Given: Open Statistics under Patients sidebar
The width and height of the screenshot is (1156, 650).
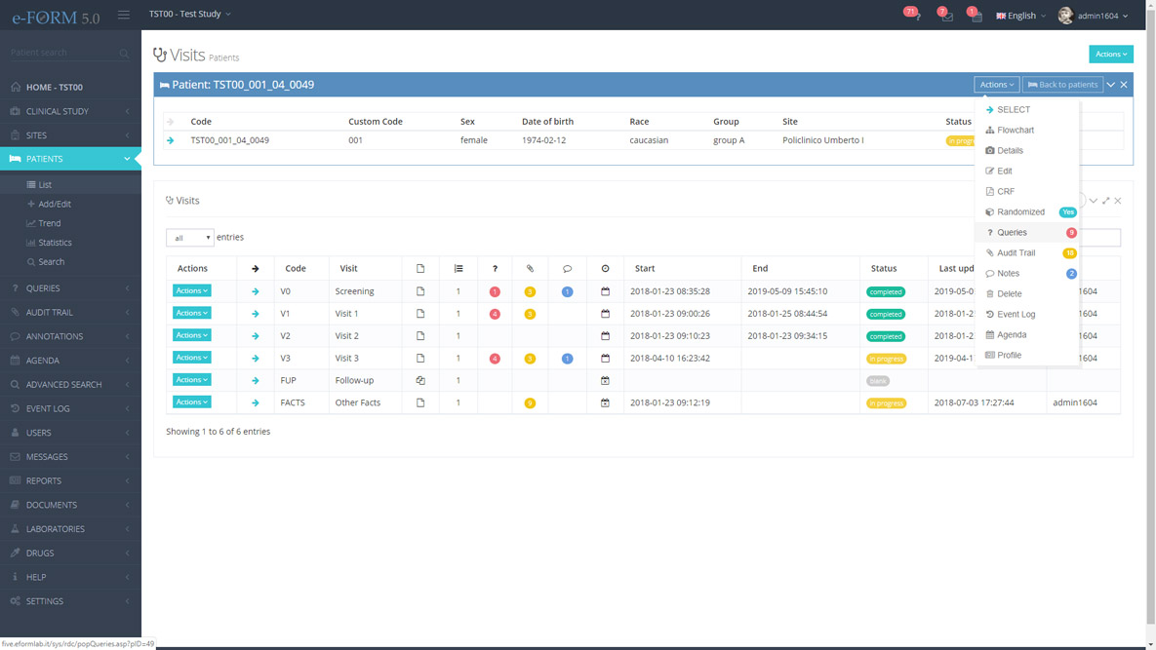Looking at the screenshot, I should pyautogui.click(x=54, y=243).
